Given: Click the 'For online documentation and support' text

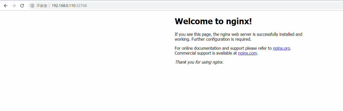Looking at the screenshot, I should 223,48.
